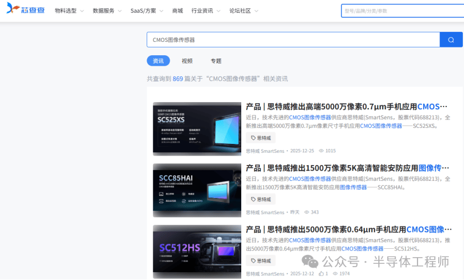
Task: Select the 资讯 tab
Action: coord(158,61)
